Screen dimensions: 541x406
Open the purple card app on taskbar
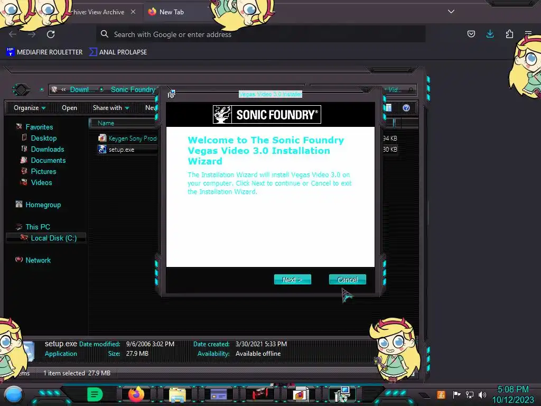coord(218,394)
